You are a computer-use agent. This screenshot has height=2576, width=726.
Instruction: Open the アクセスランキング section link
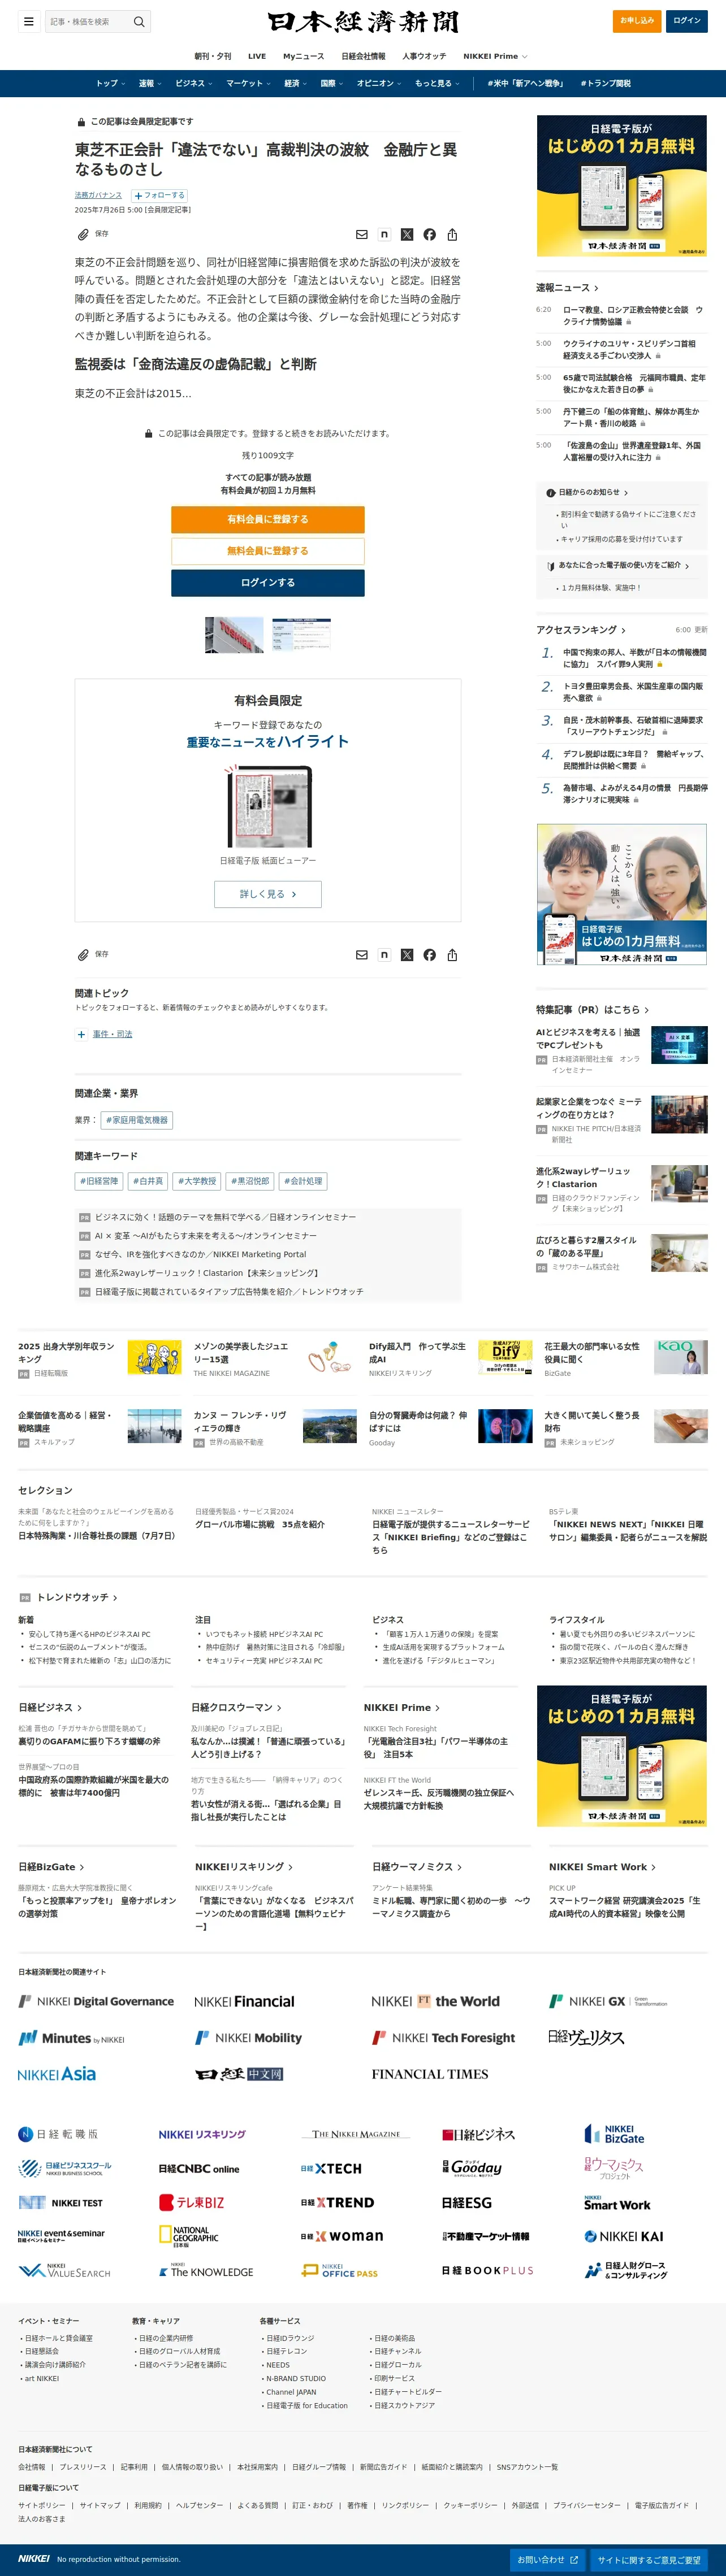pos(581,630)
